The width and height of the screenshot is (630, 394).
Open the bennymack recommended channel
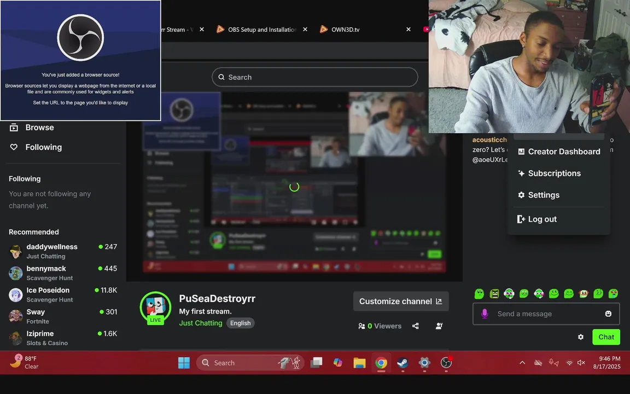[63, 273]
